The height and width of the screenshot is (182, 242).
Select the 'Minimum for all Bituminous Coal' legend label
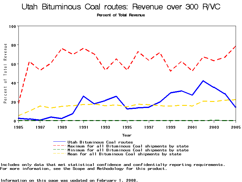pos(128,150)
